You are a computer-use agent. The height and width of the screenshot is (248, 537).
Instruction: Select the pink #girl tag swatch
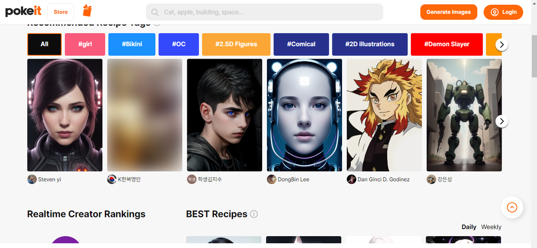[x=85, y=44]
